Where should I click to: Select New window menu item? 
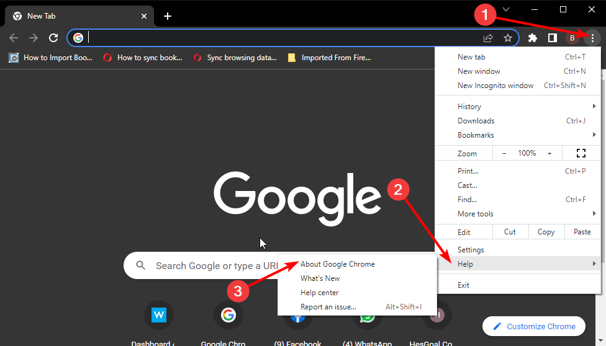(x=518, y=71)
